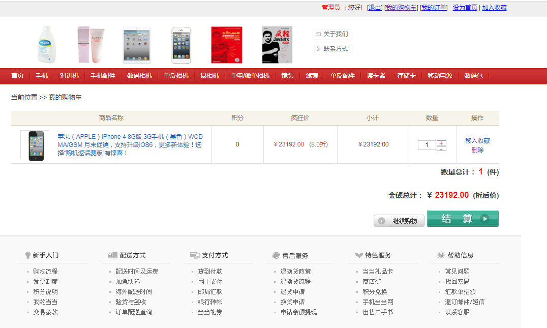Select 摄相机 navigation item

pos(209,75)
